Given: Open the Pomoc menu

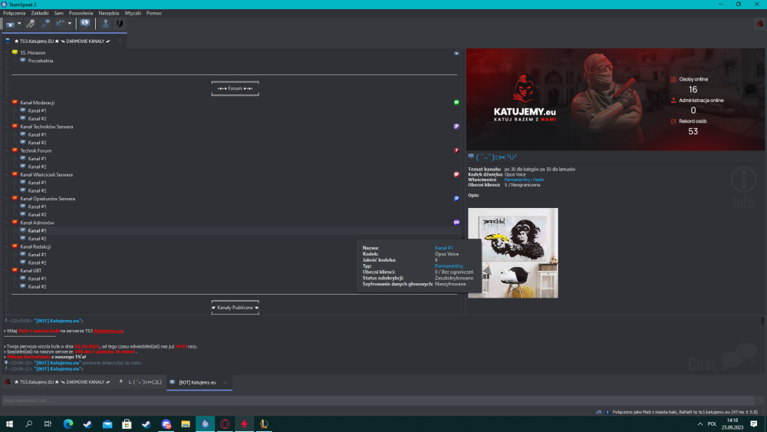Looking at the screenshot, I should [153, 13].
